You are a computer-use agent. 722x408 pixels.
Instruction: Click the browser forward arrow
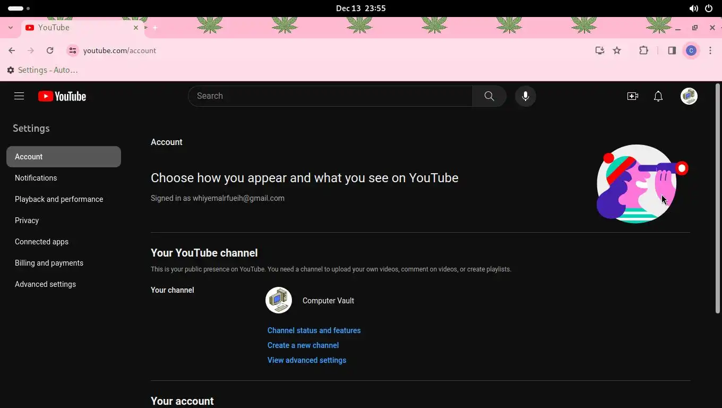tap(31, 50)
